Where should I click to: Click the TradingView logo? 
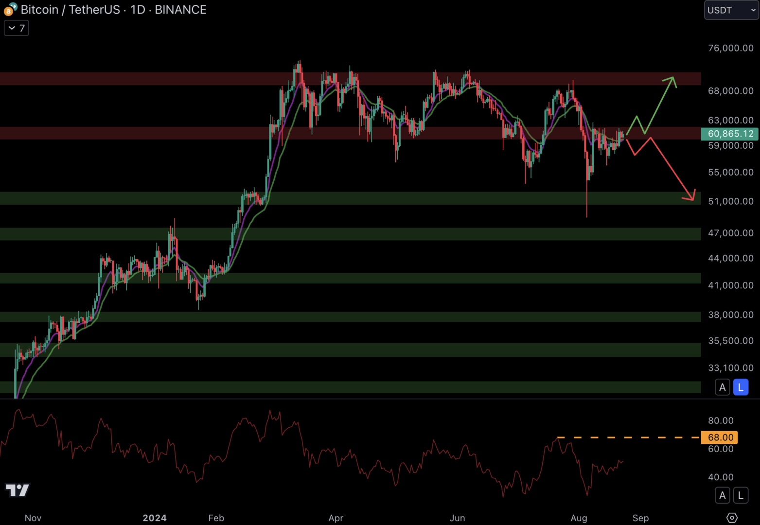(x=18, y=490)
